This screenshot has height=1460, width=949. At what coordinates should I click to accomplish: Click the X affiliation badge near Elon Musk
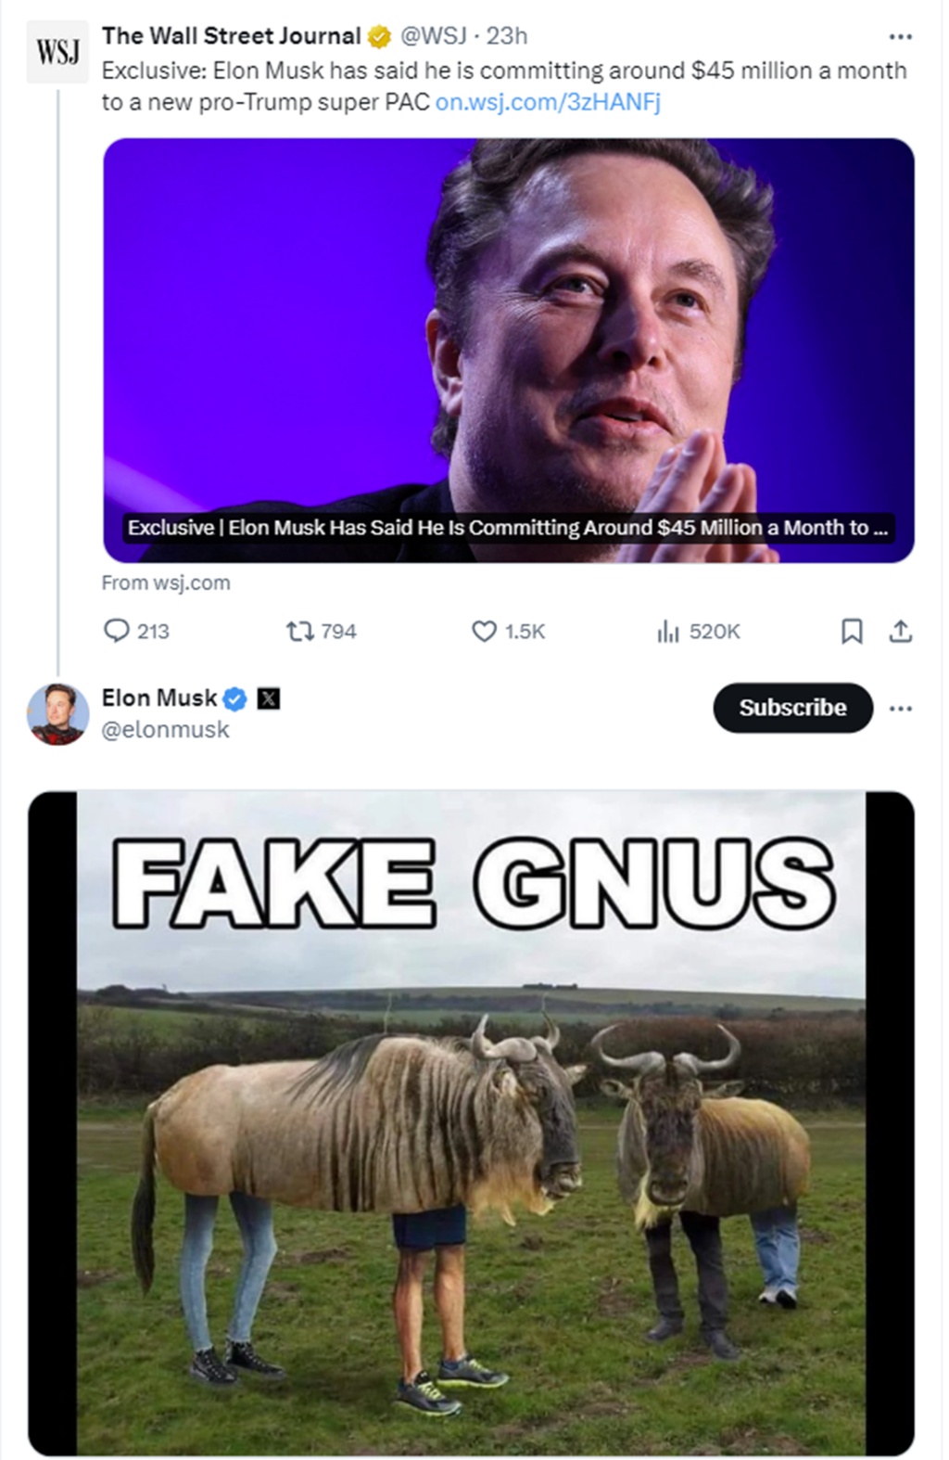(268, 698)
